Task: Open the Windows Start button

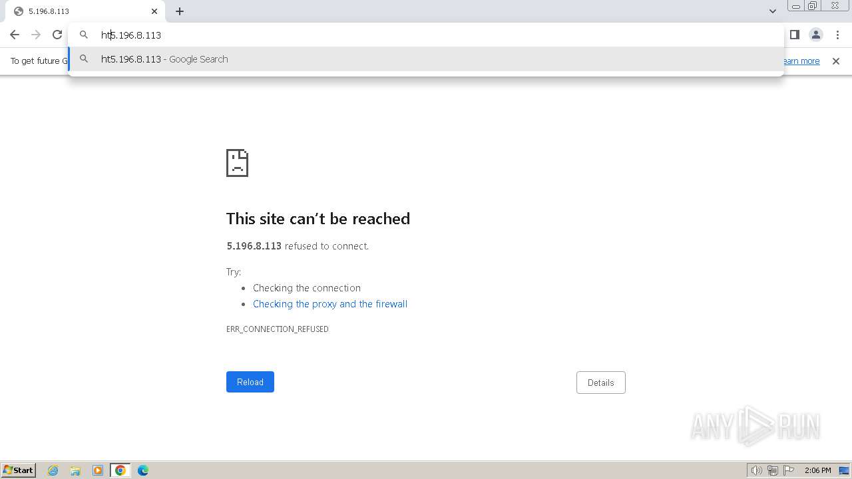Action: coord(18,470)
